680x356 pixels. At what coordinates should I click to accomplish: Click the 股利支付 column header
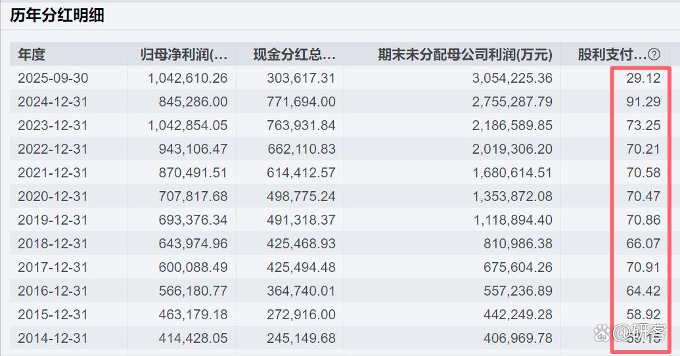(612, 55)
